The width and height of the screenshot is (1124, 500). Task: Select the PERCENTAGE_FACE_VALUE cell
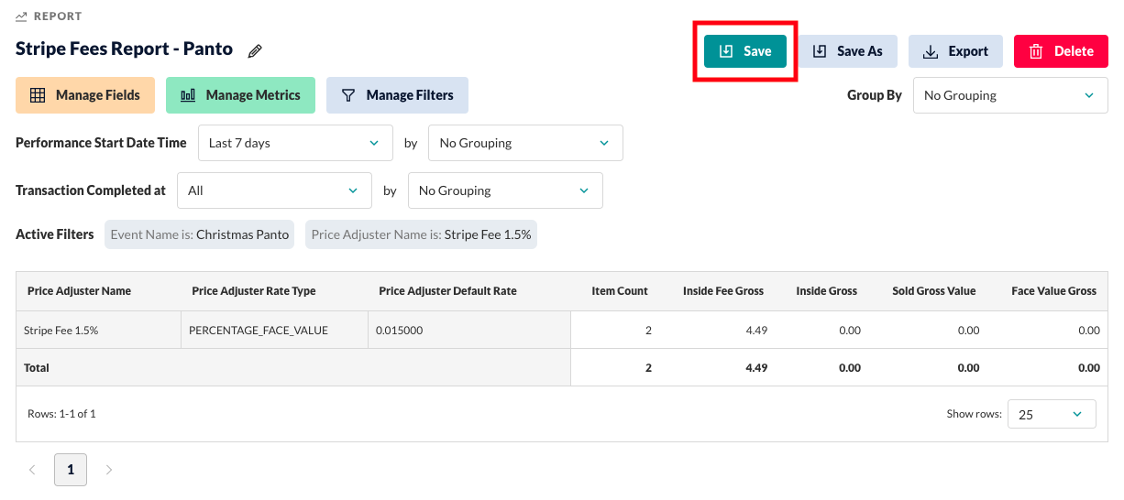pyautogui.click(x=275, y=331)
